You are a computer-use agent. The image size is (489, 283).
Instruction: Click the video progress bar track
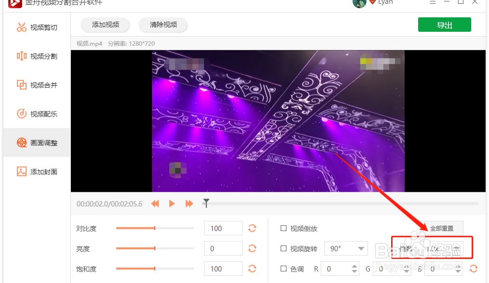341,203
